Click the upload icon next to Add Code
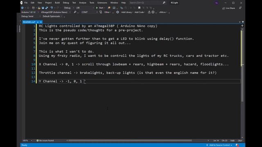 [x=149, y=12]
